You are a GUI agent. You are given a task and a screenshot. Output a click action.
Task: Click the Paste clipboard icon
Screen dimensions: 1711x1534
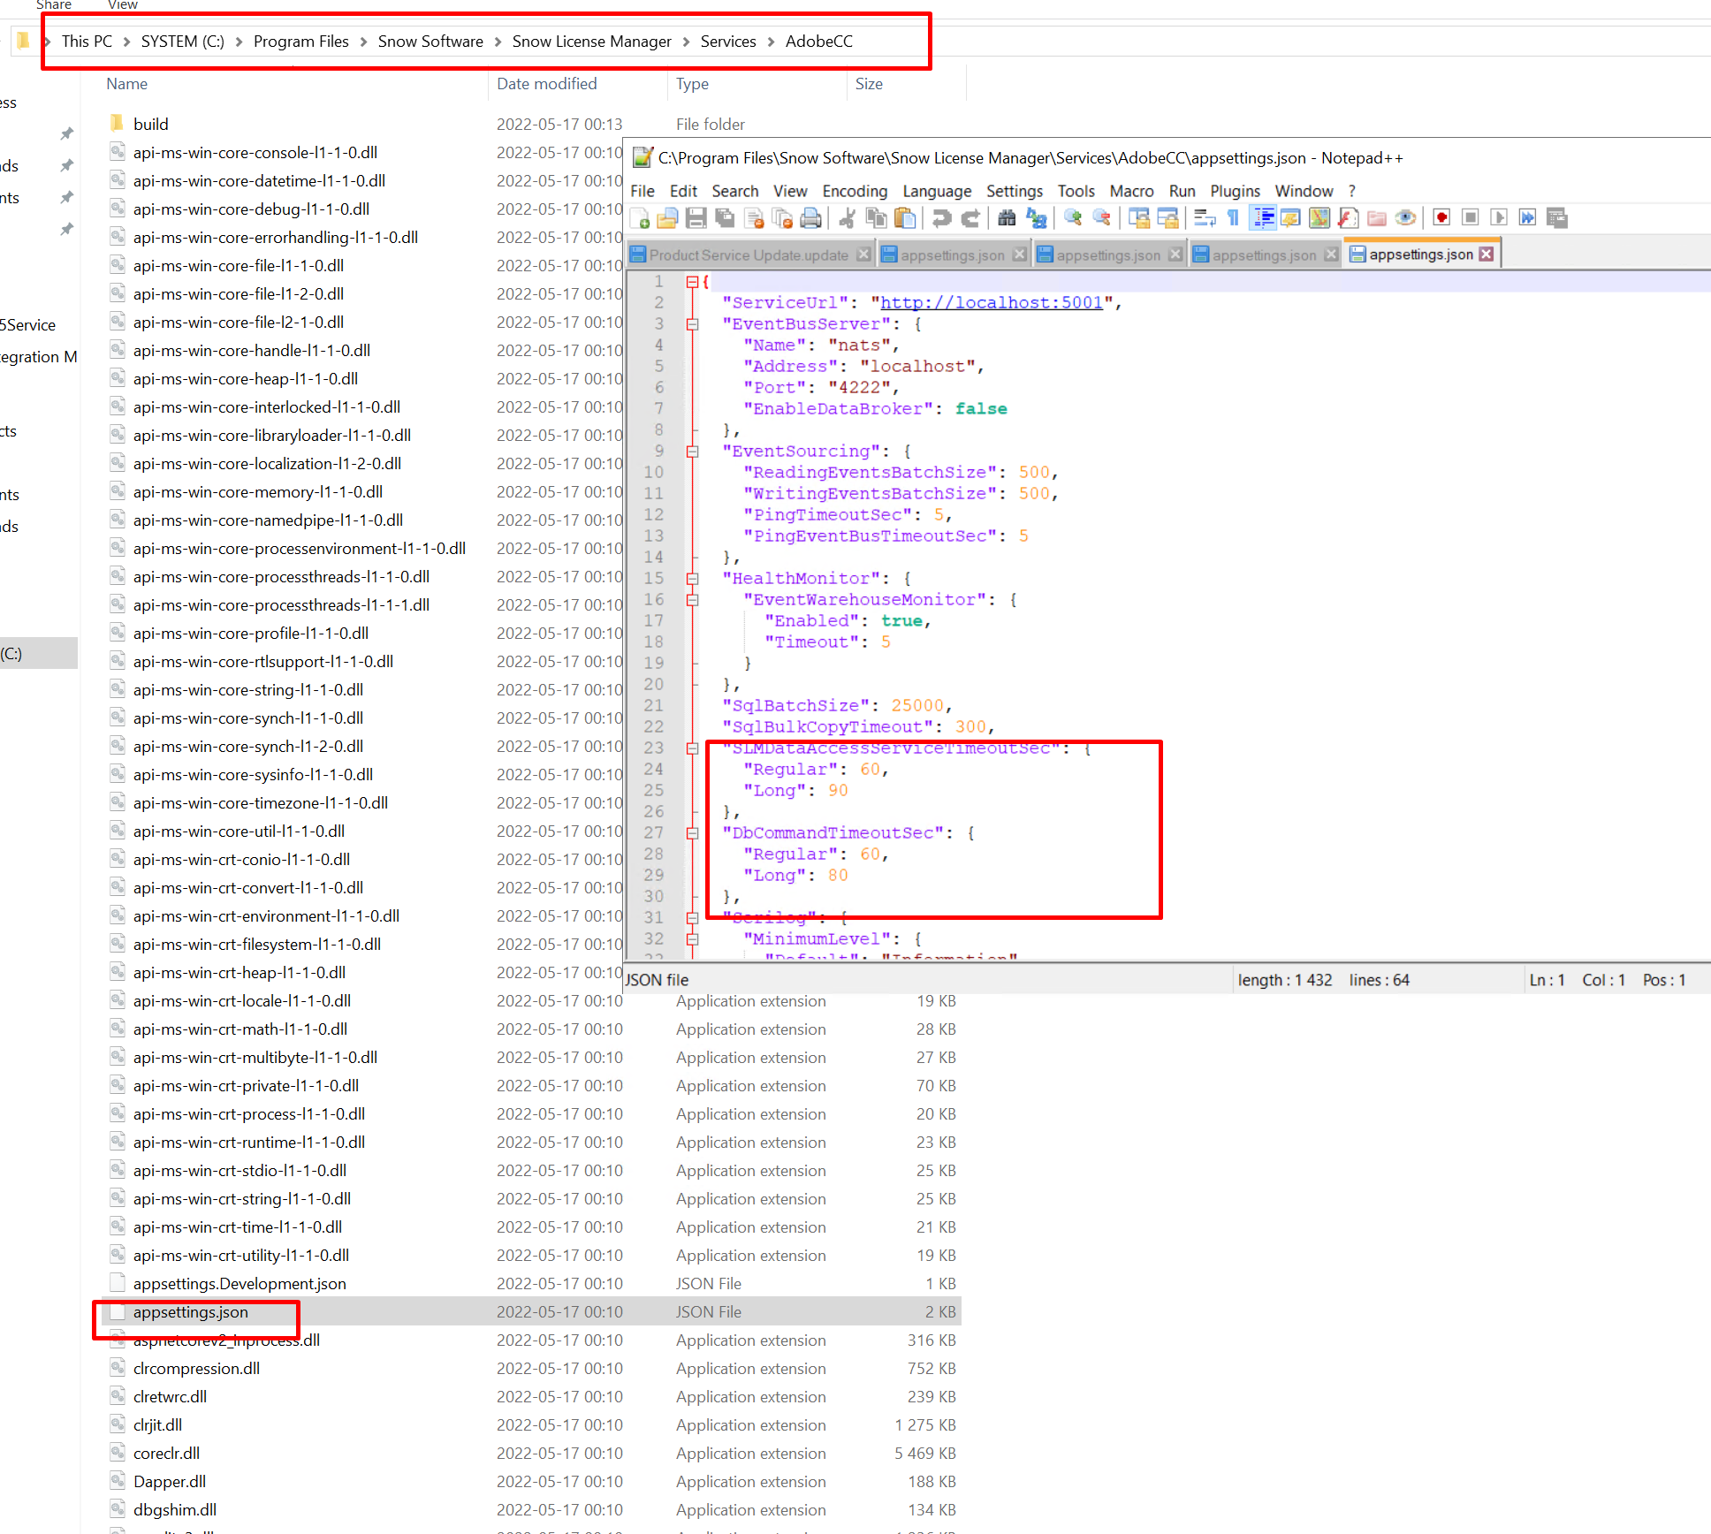[x=904, y=218]
